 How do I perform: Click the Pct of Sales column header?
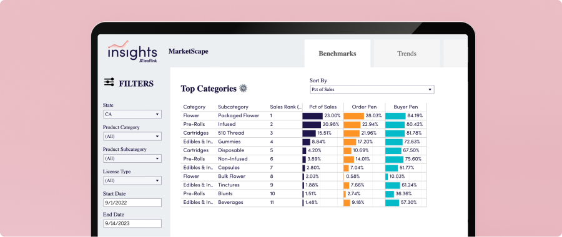coord(323,107)
